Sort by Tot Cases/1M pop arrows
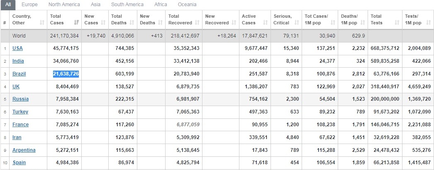This screenshot has height=170, width=434. (x=333, y=23)
